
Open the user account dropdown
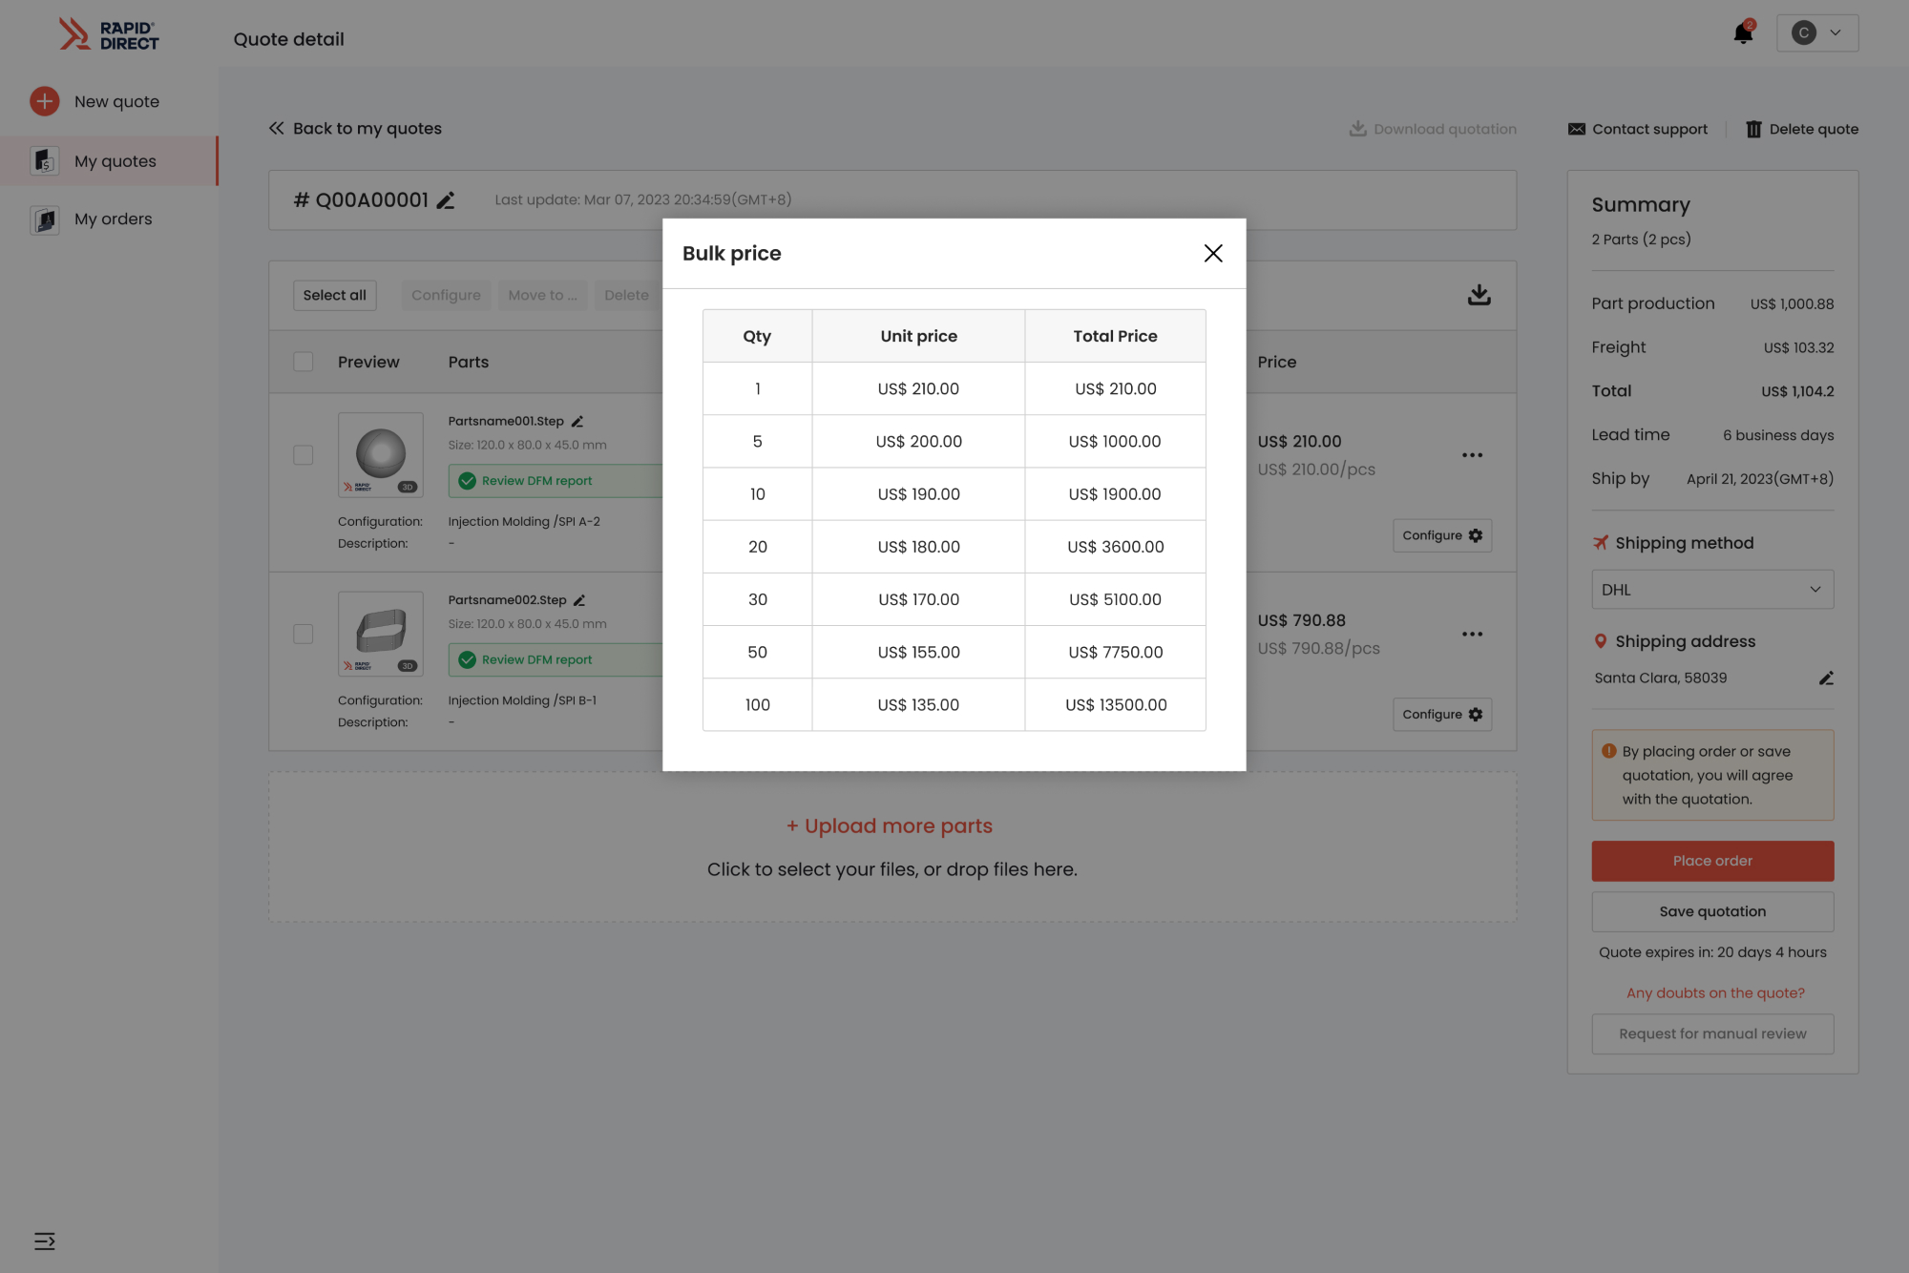1817,33
